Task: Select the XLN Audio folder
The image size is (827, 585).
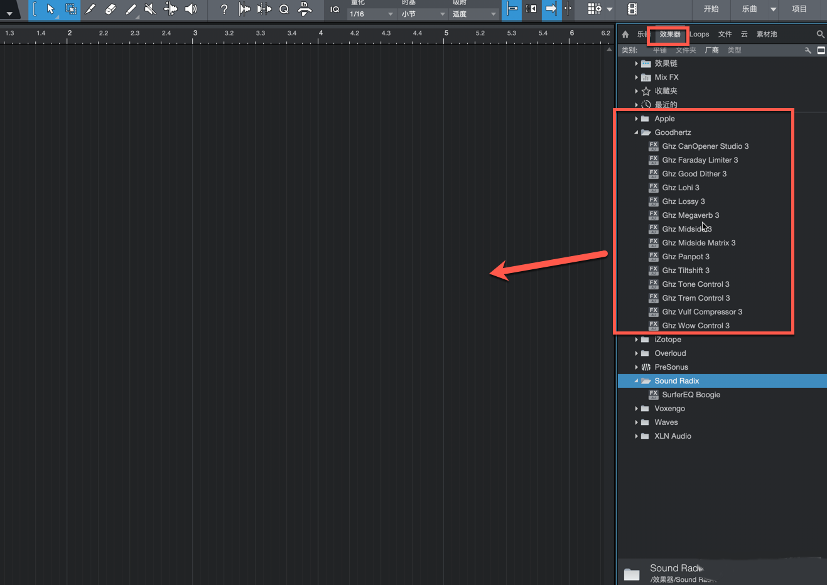Action: [x=673, y=436]
